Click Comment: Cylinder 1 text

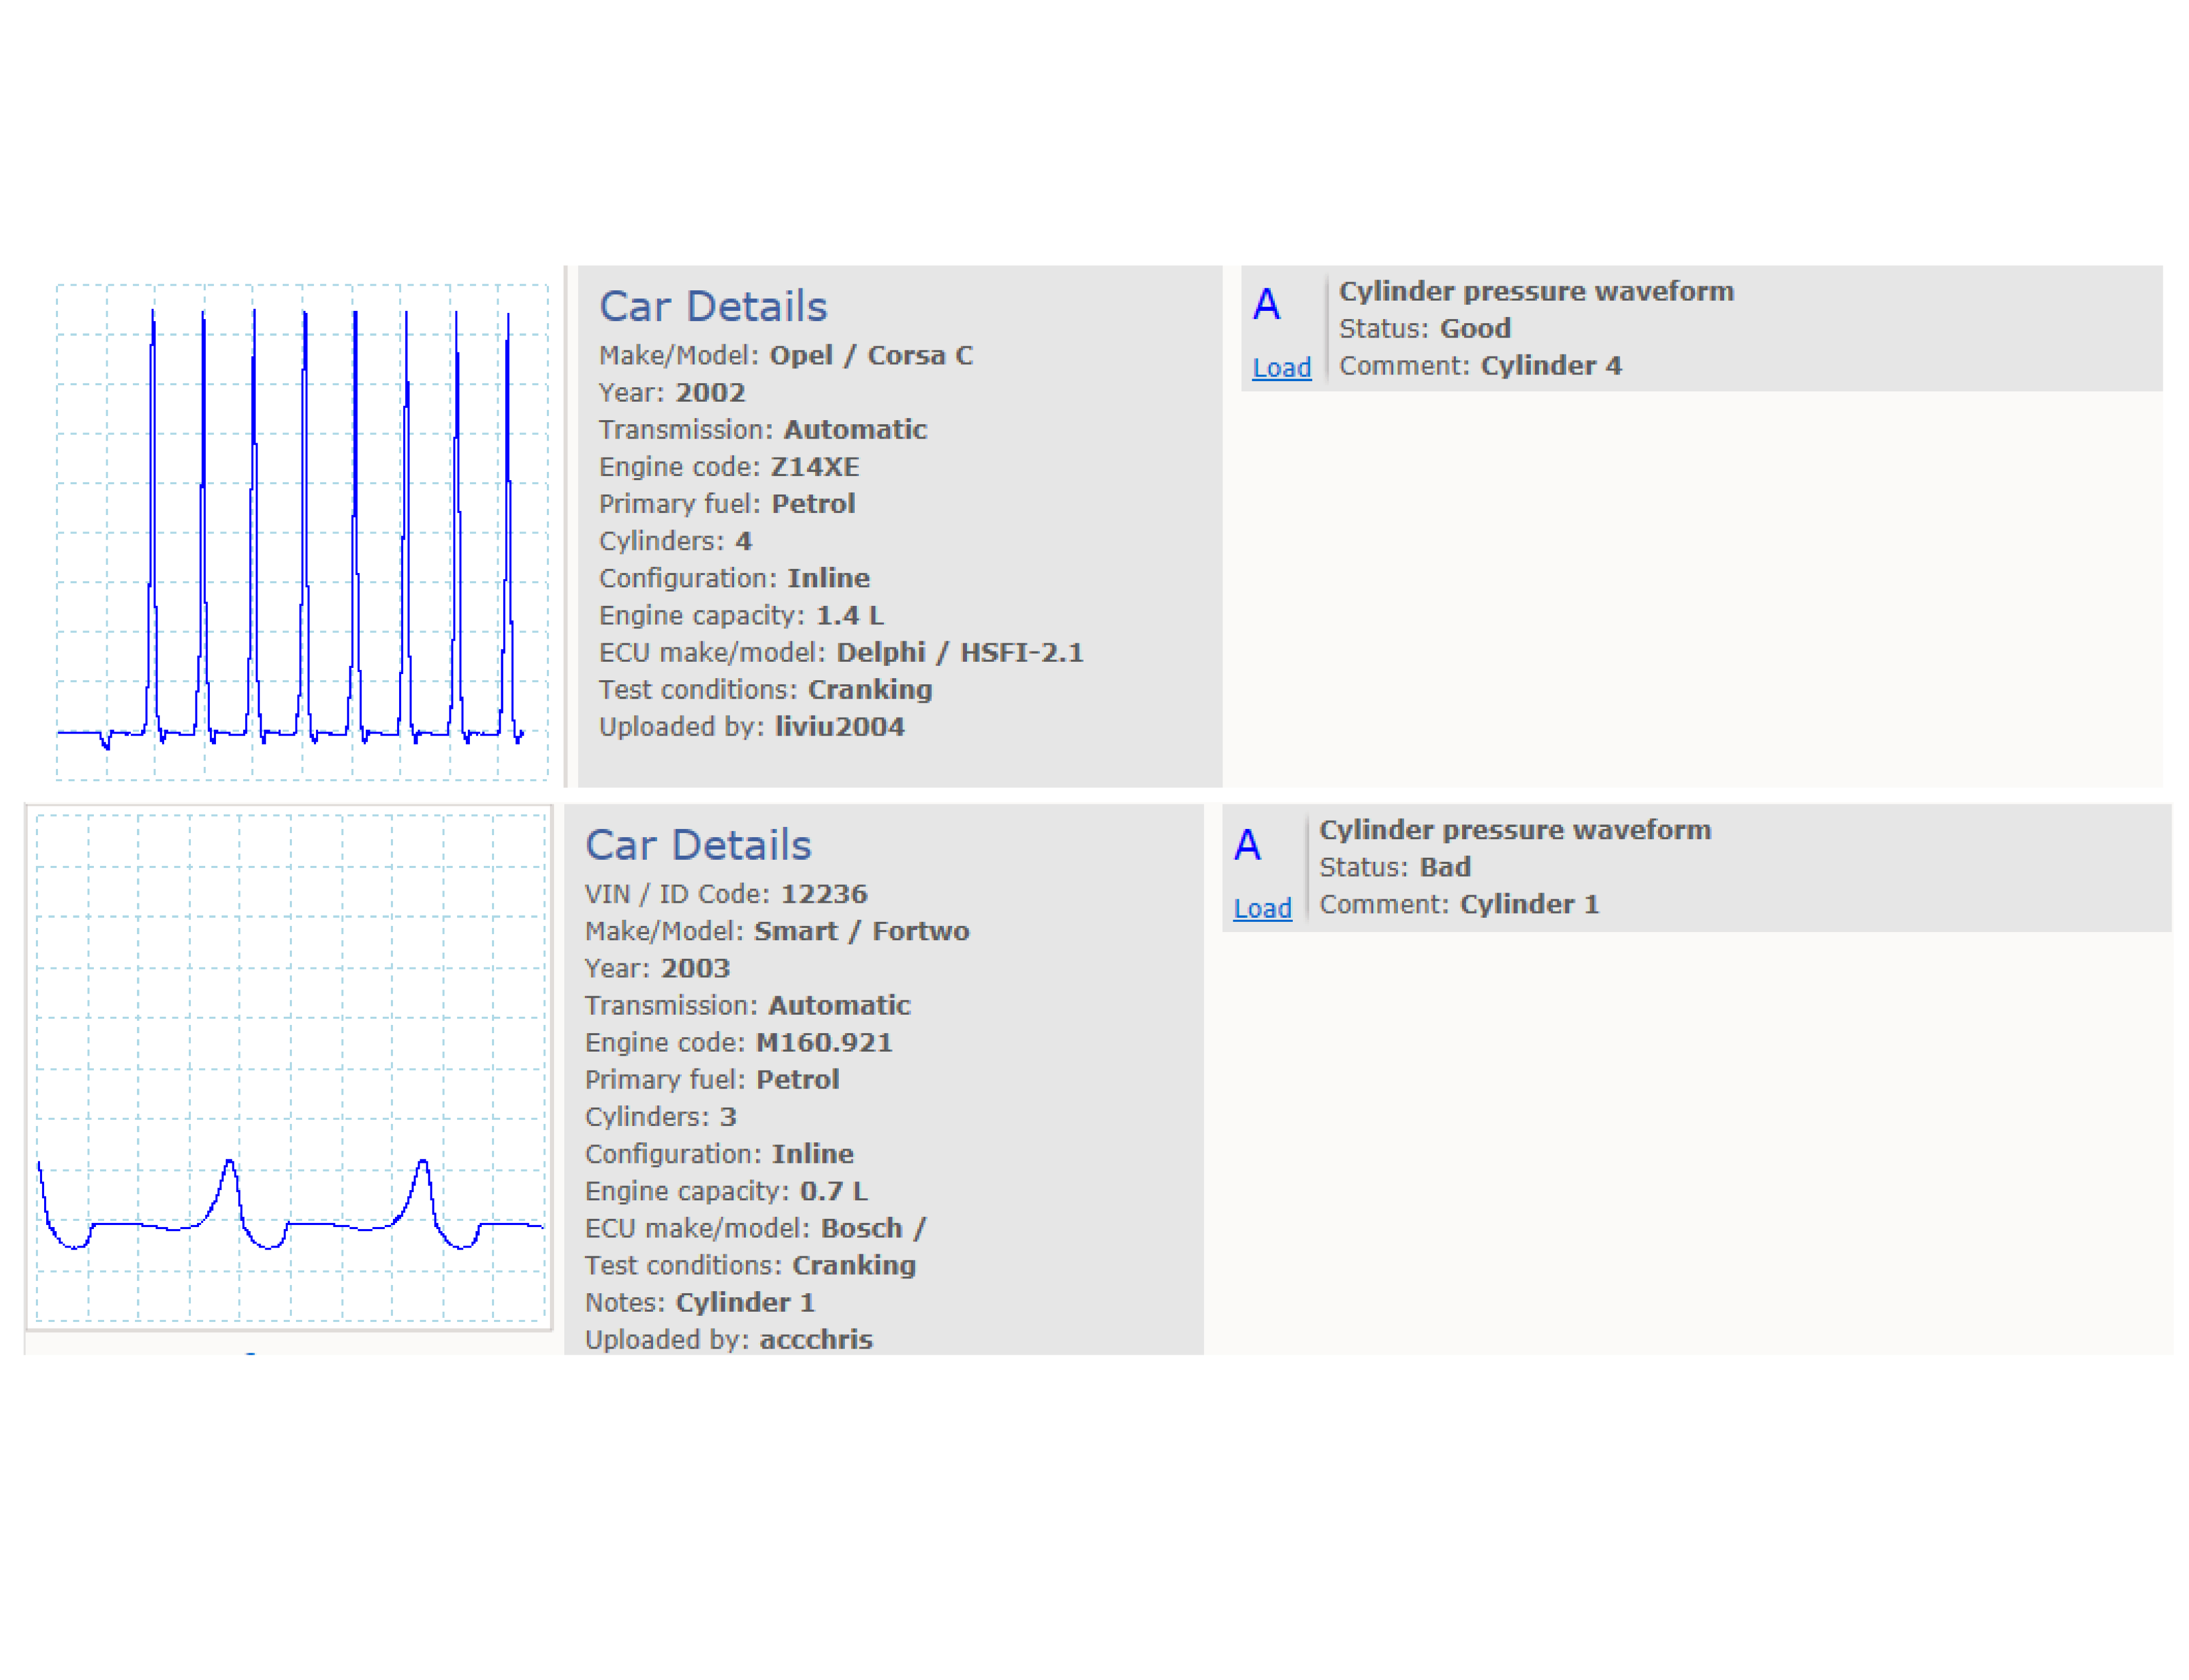tap(1459, 905)
